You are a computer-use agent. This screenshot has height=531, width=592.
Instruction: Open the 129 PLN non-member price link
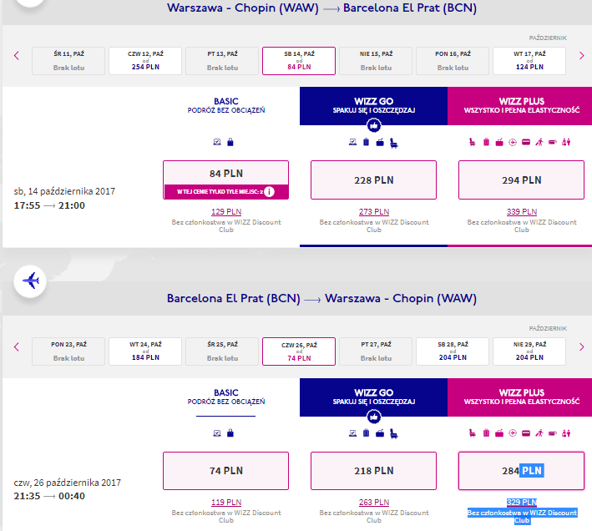click(x=226, y=212)
